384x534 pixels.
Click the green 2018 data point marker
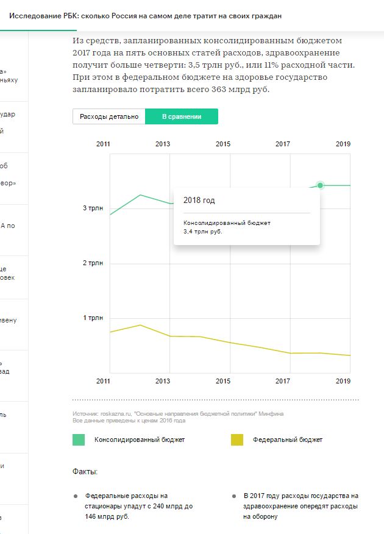[x=320, y=185]
